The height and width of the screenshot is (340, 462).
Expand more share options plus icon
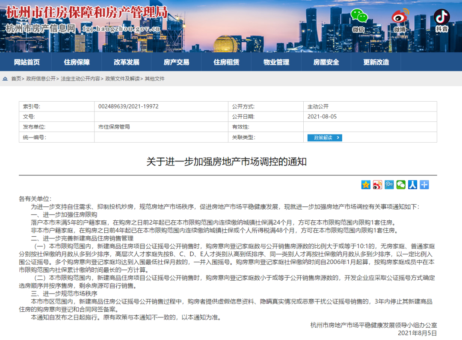(x=424, y=185)
